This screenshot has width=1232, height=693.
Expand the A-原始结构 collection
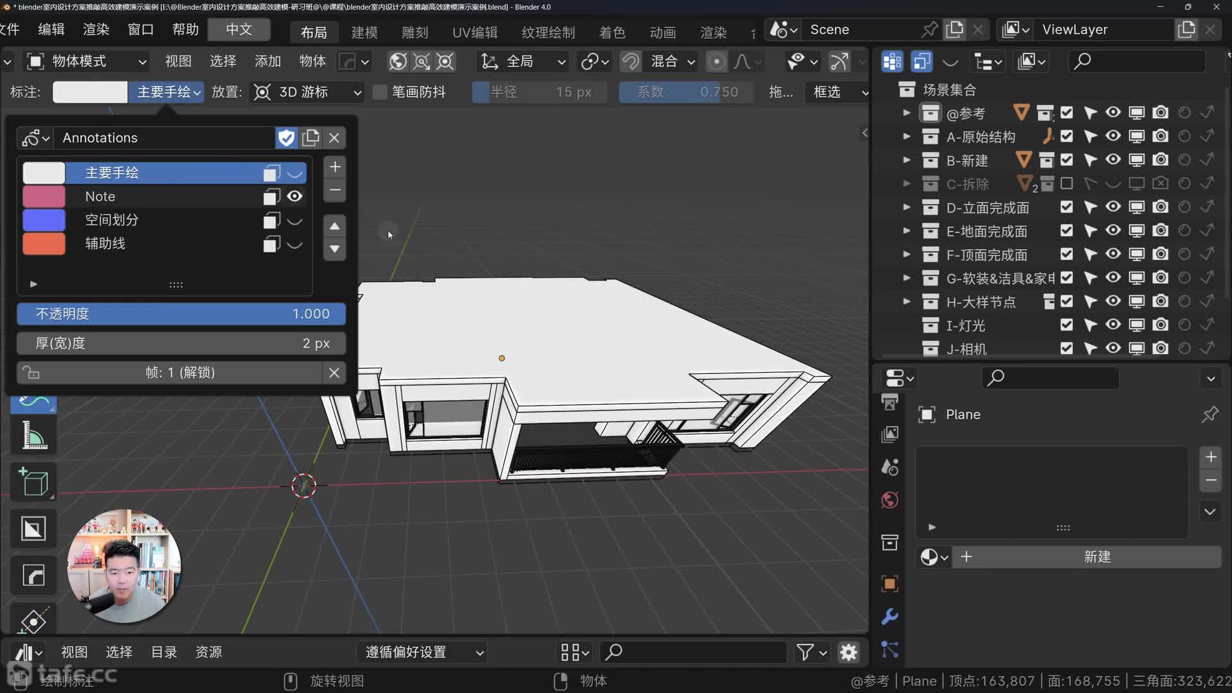tap(906, 136)
